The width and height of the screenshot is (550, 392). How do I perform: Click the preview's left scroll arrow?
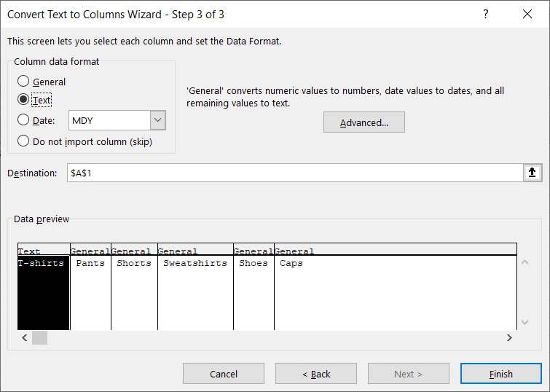(x=25, y=337)
